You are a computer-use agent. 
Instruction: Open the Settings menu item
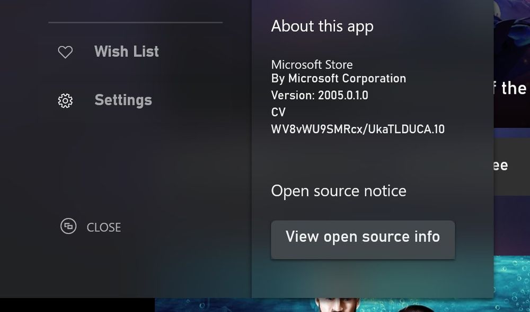[x=123, y=100]
